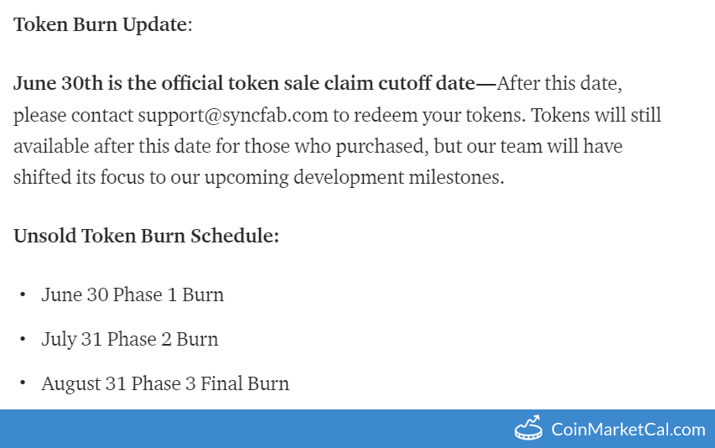Image resolution: width=715 pixels, height=448 pixels.
Task: Click the bullet beside June 30 Phase 1
Action: (x=22, y=295)
